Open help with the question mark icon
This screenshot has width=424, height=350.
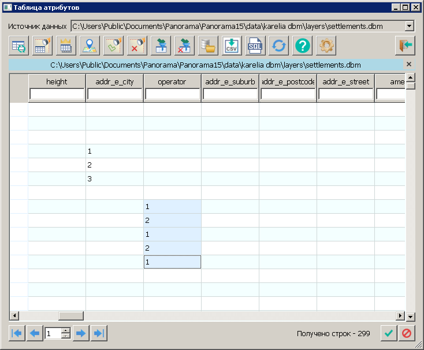[x=303, y=45]
